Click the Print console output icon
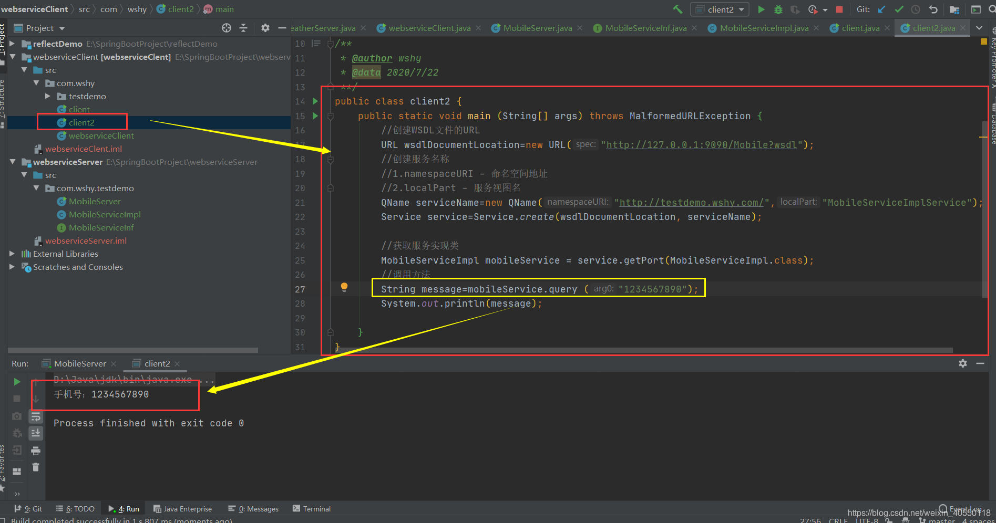The width and height of the screenshot is (996, 523). coord(36,451)
